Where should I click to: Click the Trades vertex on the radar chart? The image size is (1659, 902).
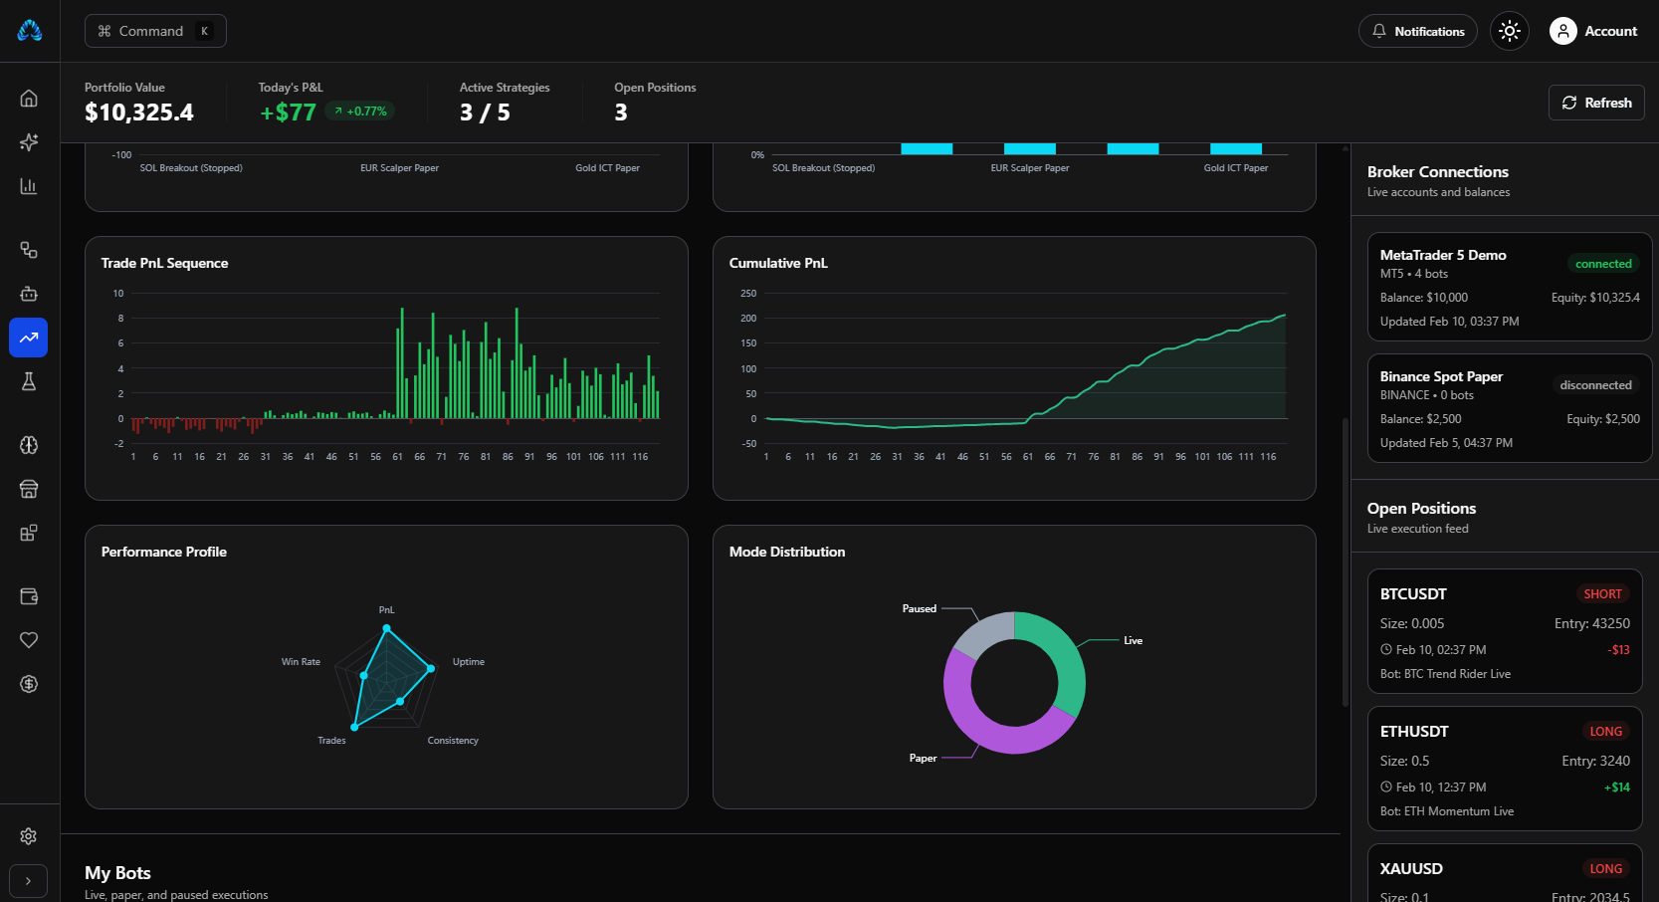(x=354, y=727)
